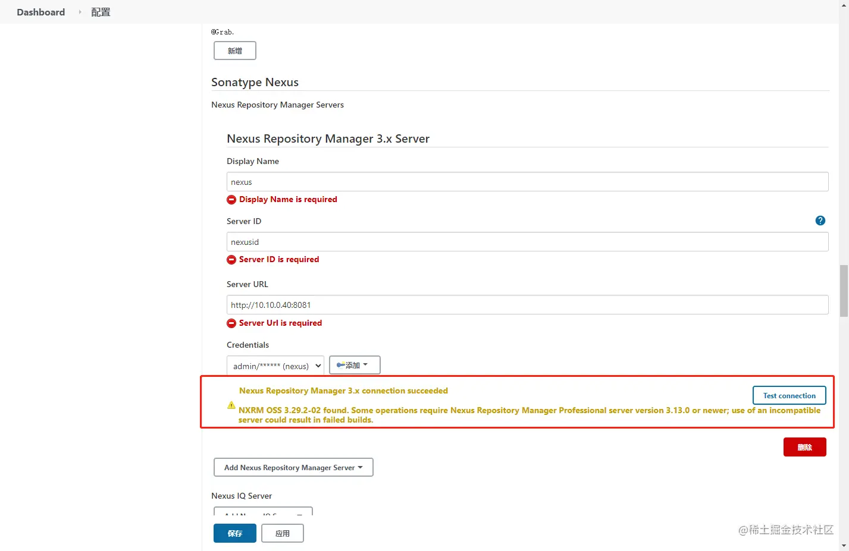Click the '@Grab.' text
The width and height of the screenshot is (849, 551).
click(223, 32)
